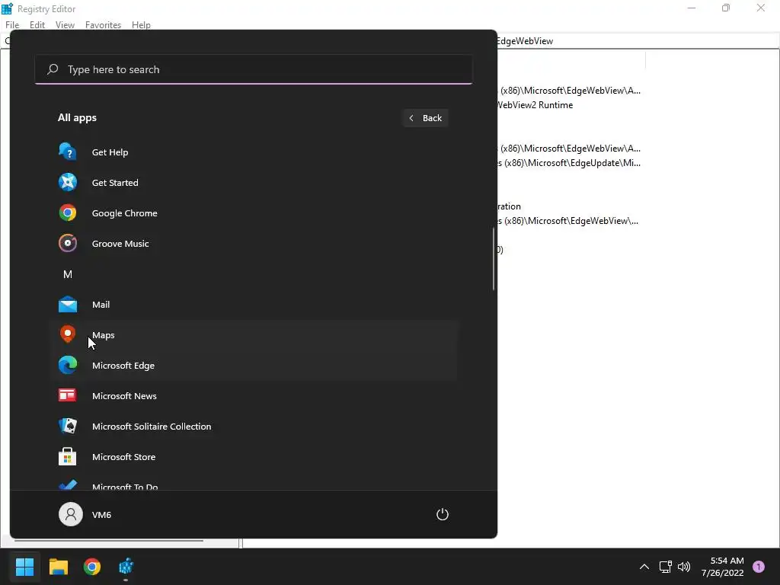Image resolution: width=780 pixels, height=585 pixels.
Task: Select the EdgeUpdate path registry value
Action: [569, 163]
